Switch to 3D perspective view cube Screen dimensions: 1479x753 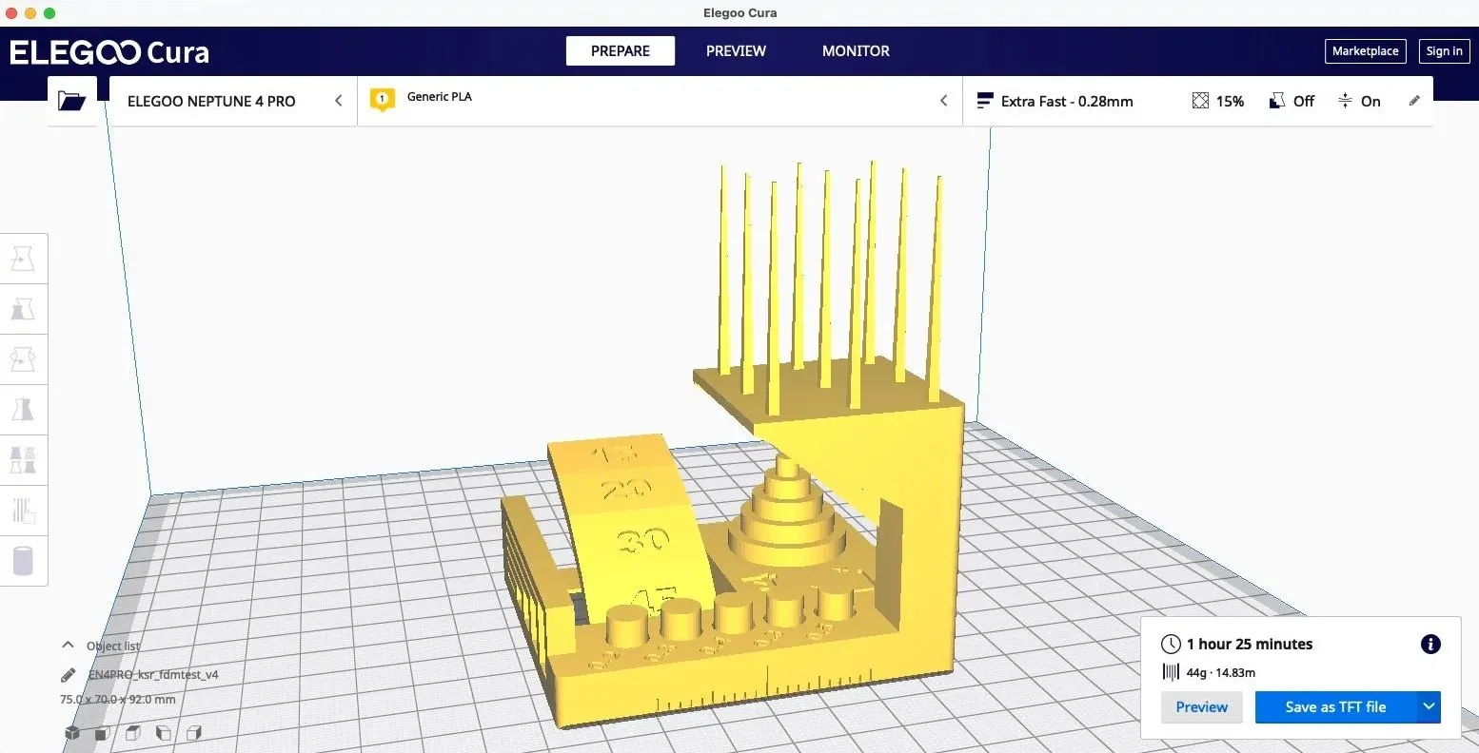pyautogui.click(x=72, y=733)
